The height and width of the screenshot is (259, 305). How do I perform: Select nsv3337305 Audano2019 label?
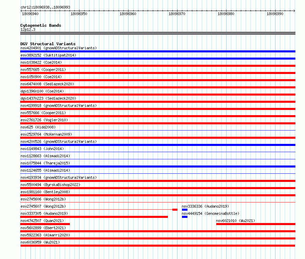[44, 213]
